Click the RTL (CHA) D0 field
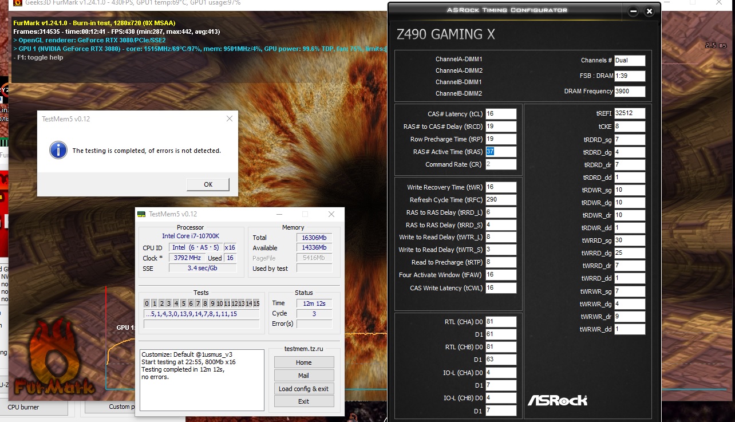This screenshot has width=735, height=422. point(501,322)
